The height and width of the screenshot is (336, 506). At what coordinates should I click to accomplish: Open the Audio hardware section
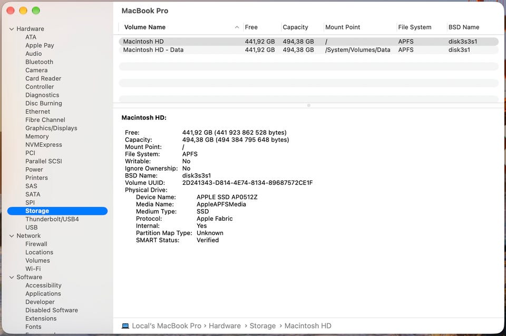click(34, 54)
